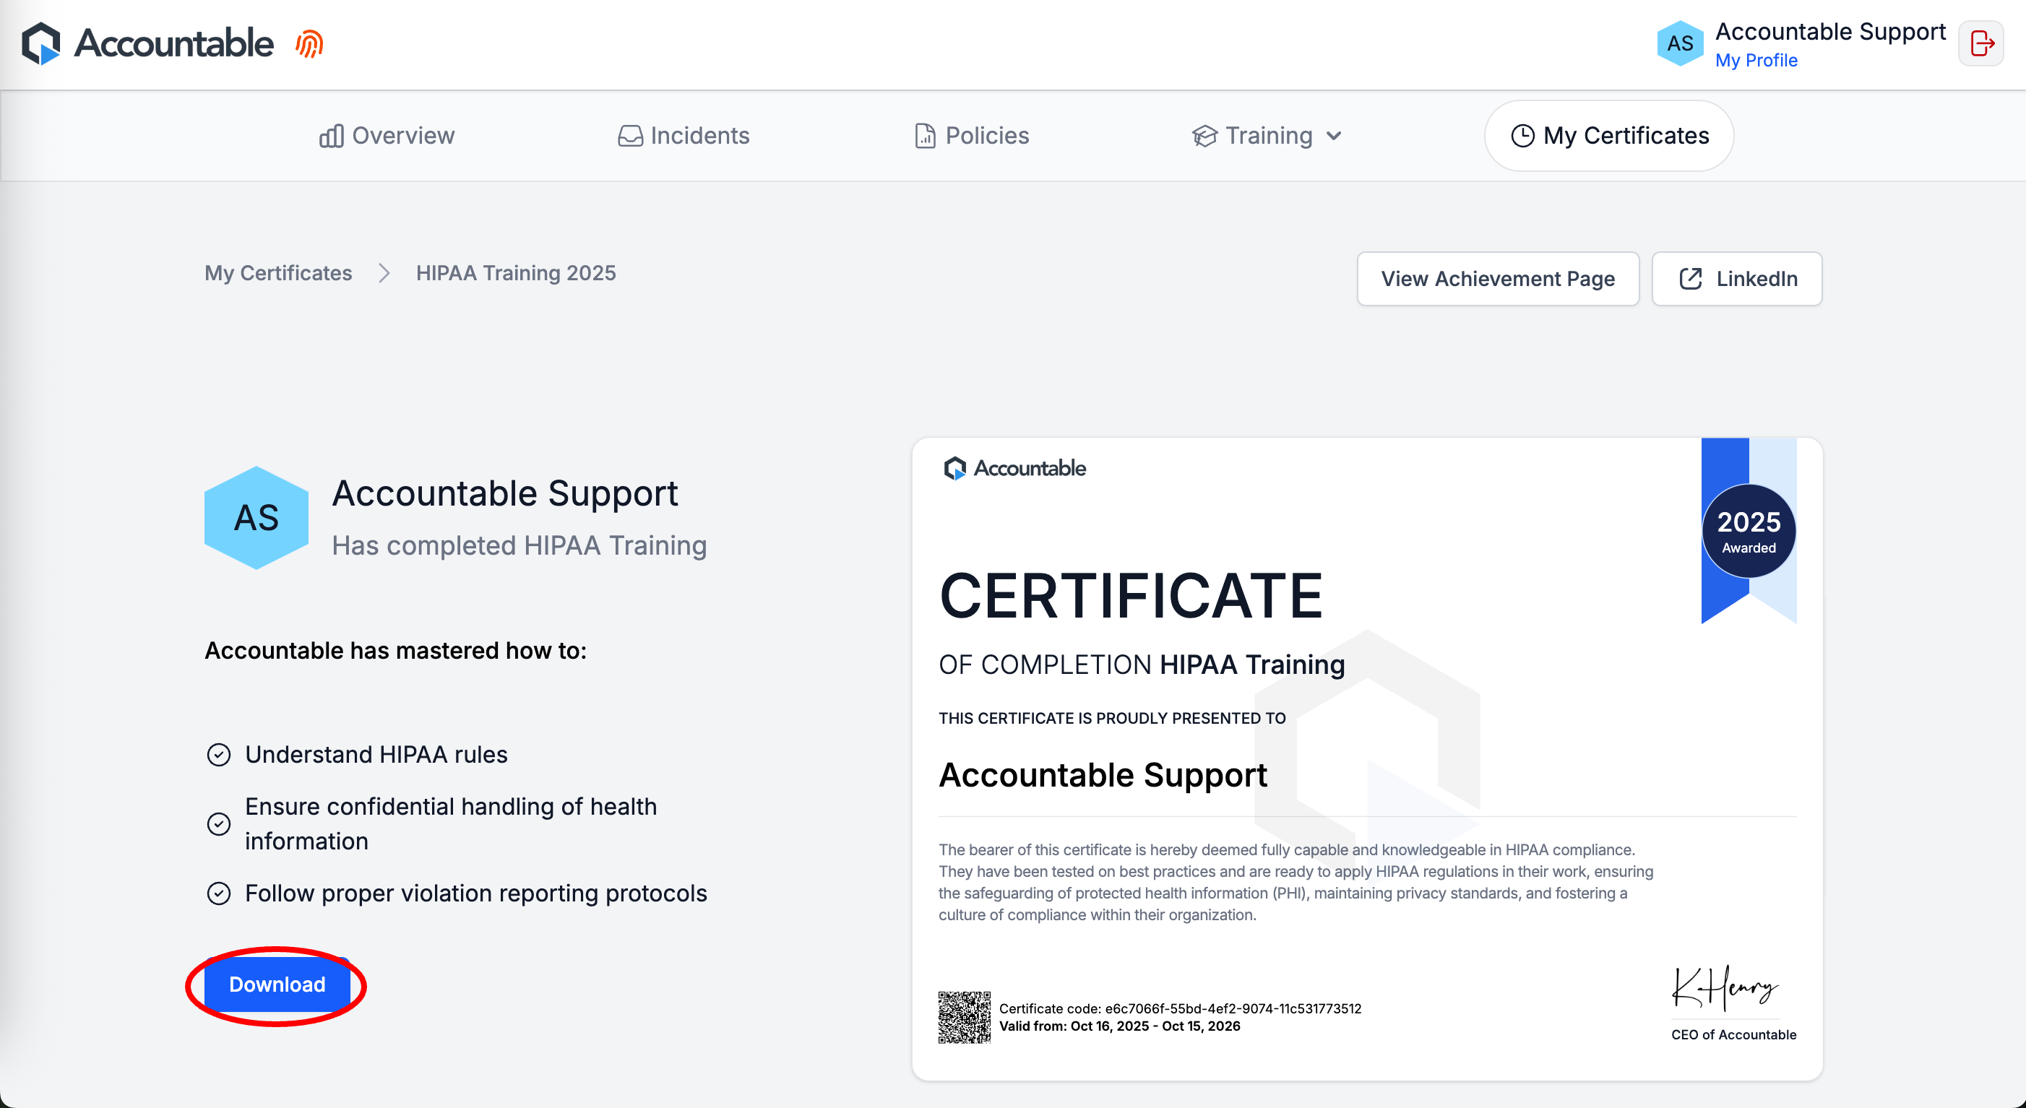Go to the Incidents tab

point(684,135)
